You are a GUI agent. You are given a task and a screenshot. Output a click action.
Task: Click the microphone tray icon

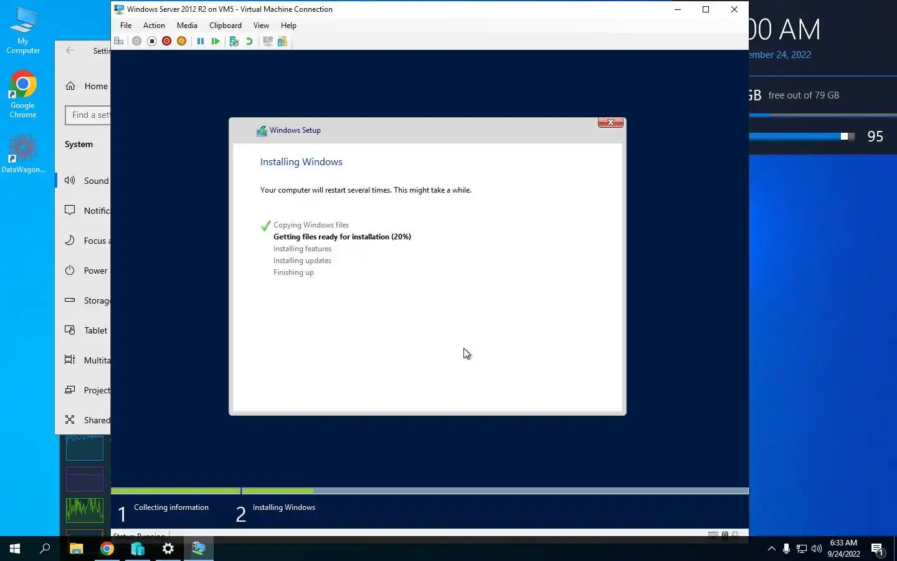787,549
